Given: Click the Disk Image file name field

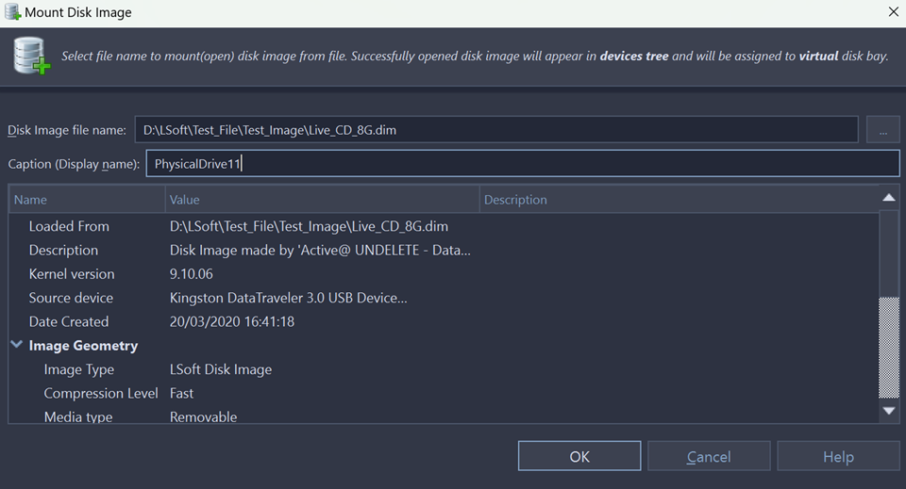Looking at the screenshot, I should point(495,130).
